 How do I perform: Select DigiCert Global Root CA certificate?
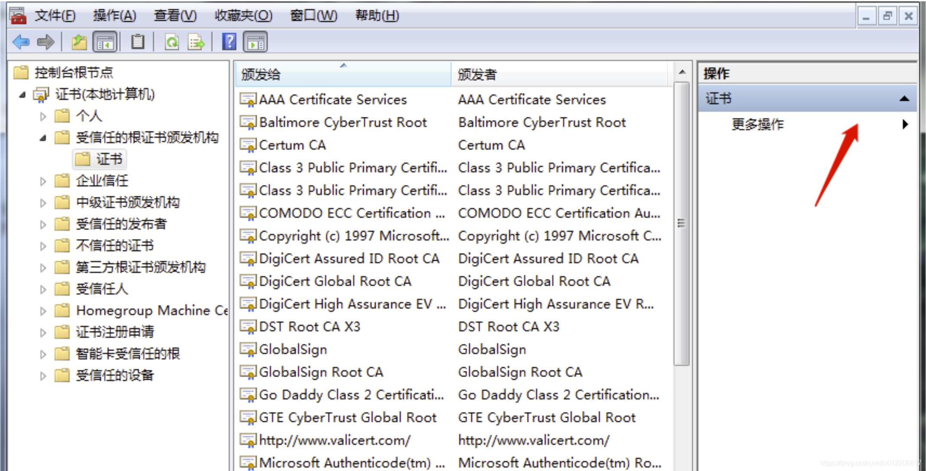[335, 282]
